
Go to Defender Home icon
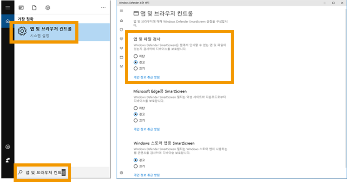tap(121, 20)
